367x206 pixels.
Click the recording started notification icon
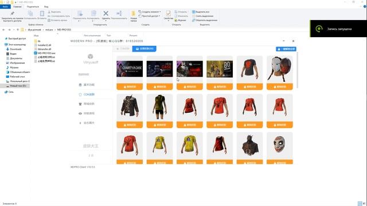pos(319,29)
